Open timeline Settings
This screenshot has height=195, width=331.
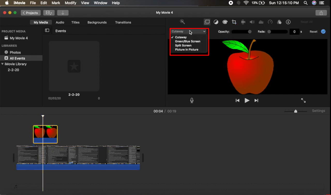pos(318,111)
